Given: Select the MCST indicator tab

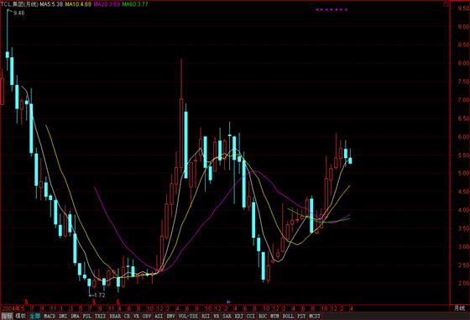Looking at the screenshot, I should (315, 316).
